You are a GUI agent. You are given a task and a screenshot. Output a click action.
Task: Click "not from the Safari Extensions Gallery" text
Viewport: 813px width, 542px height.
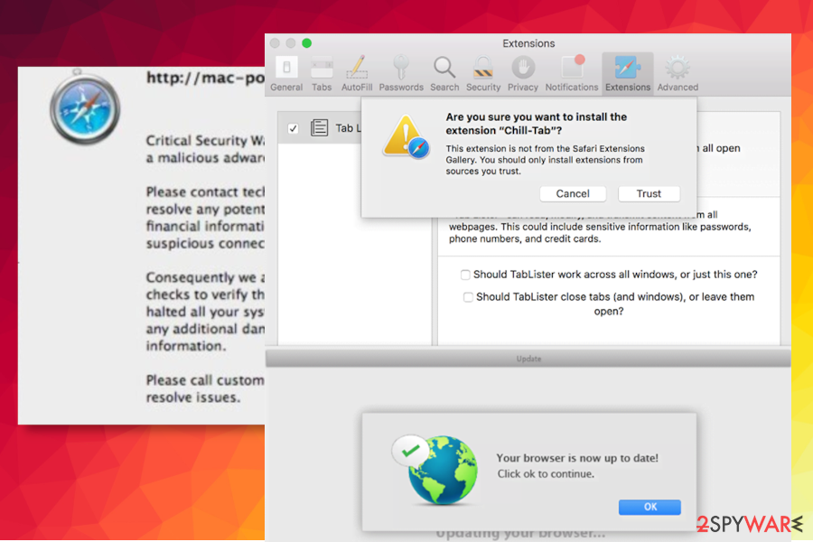pos(545,160)
